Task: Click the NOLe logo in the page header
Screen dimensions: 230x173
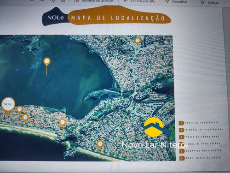Action: [55, 18]
